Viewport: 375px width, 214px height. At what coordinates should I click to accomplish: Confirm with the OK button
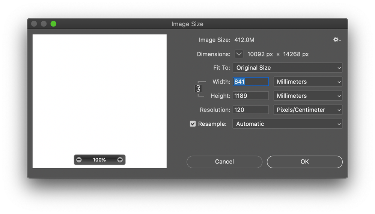[x=304, y=162]
